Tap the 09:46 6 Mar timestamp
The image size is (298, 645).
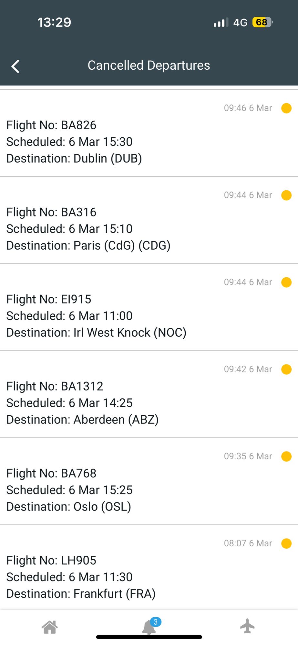point(248,108)
